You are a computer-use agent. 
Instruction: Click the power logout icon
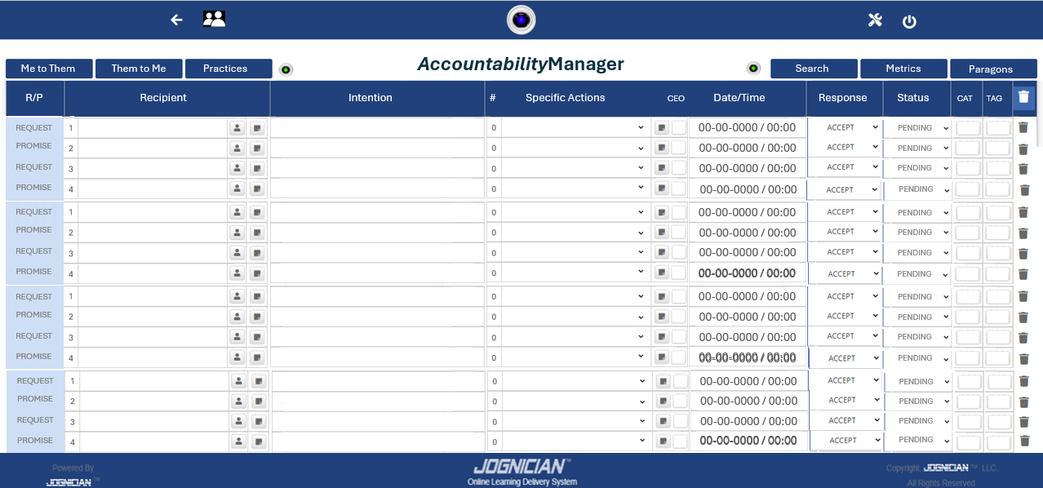tap(909, 22)
